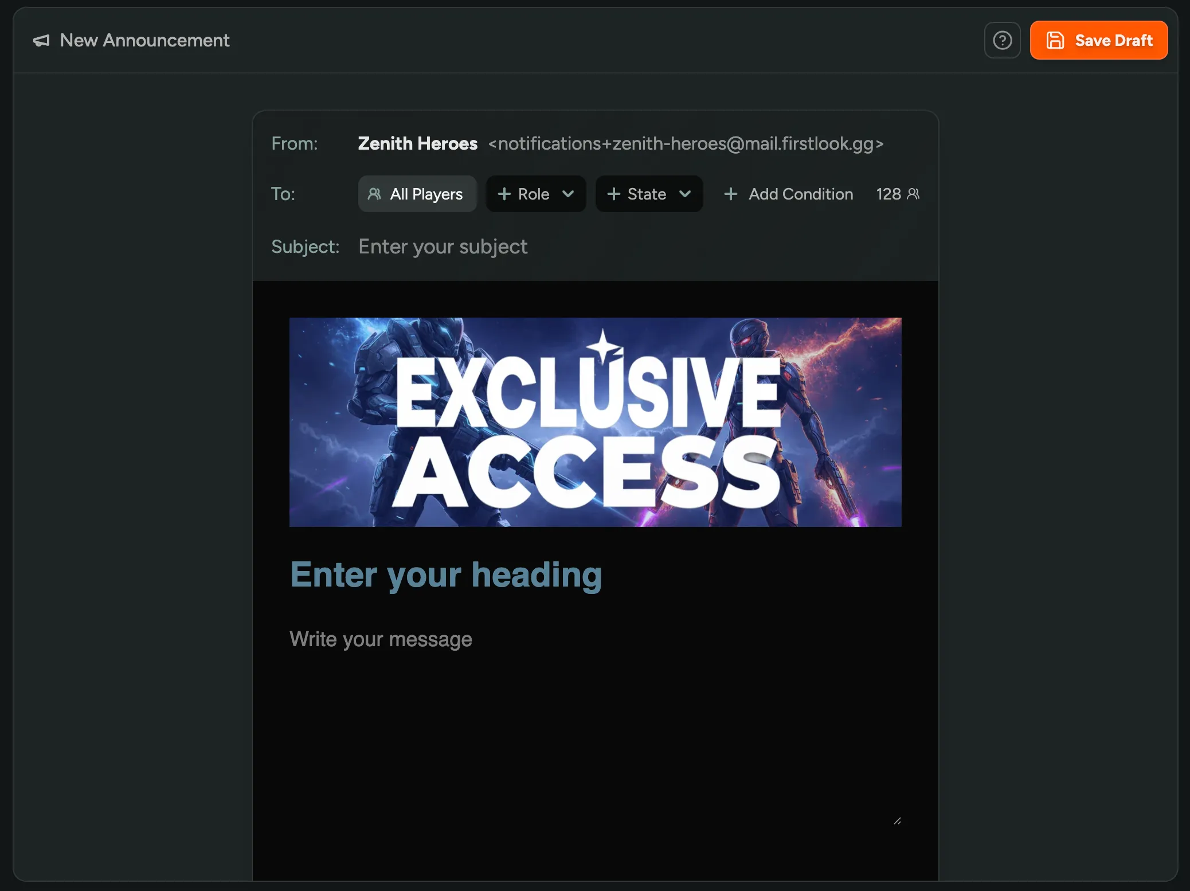The height and width of the screenshot is (891, 1190).
Task: Click the plus icon beside Add Condition
Action: tap(731, 194)
